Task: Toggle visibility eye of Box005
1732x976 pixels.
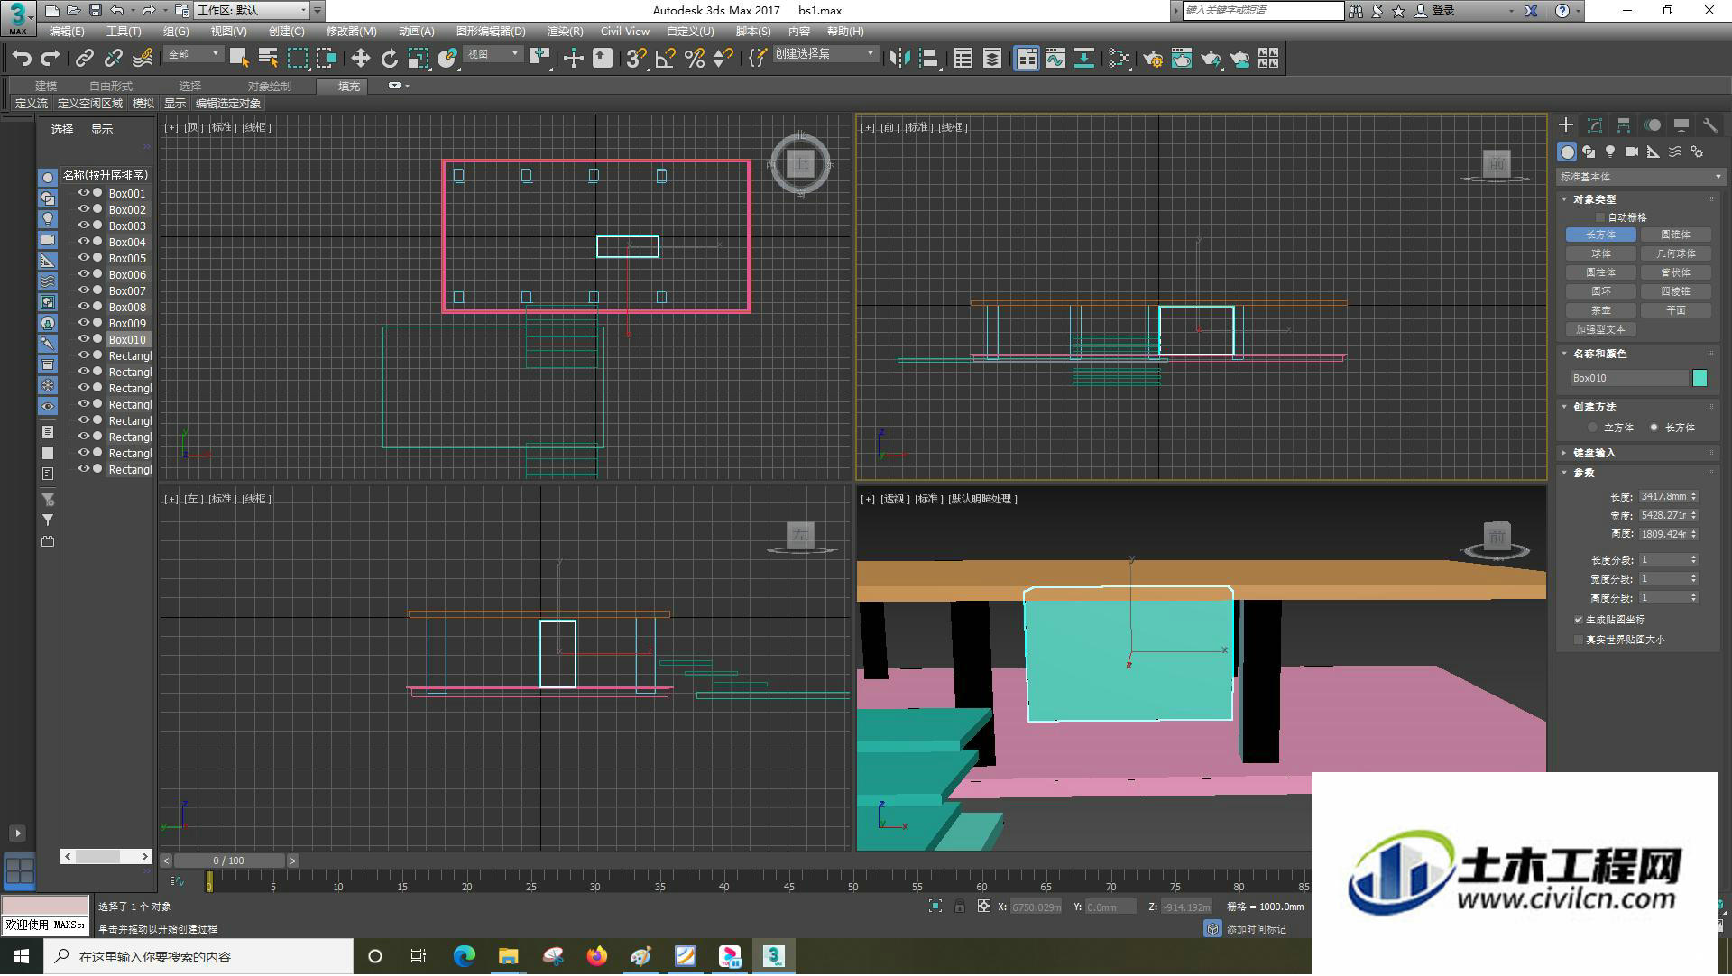Action: 84,258
